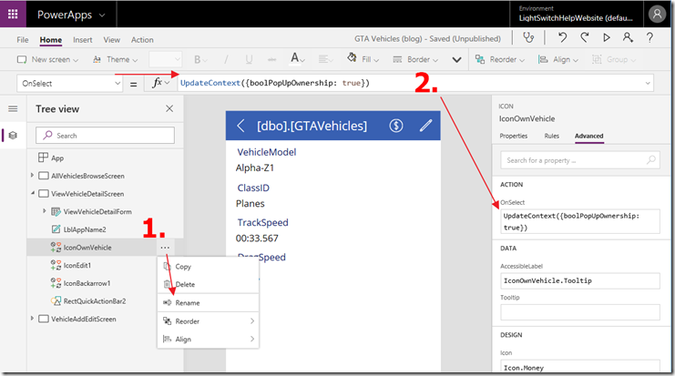This screenshot has height=376, width=675.
Task: Click the Tree view layers icon
Action: click(x=13, y=136)
